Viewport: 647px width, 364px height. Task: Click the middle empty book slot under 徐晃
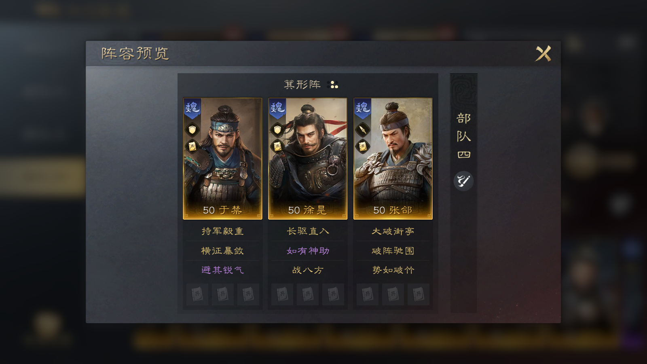(x=308, y=294)
